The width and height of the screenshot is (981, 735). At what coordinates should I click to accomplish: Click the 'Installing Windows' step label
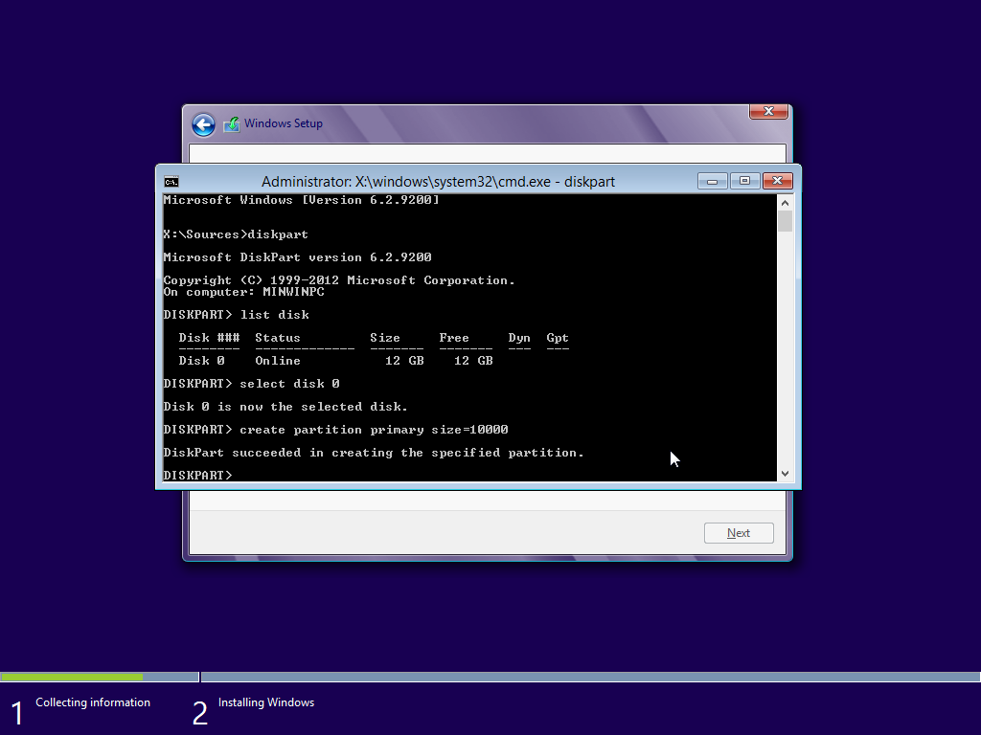266,702
